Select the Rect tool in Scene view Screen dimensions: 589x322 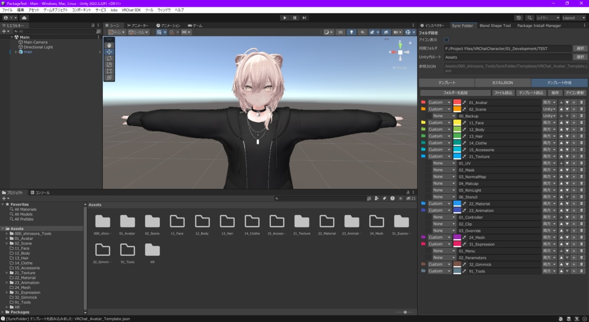click(x=109, y=71)
